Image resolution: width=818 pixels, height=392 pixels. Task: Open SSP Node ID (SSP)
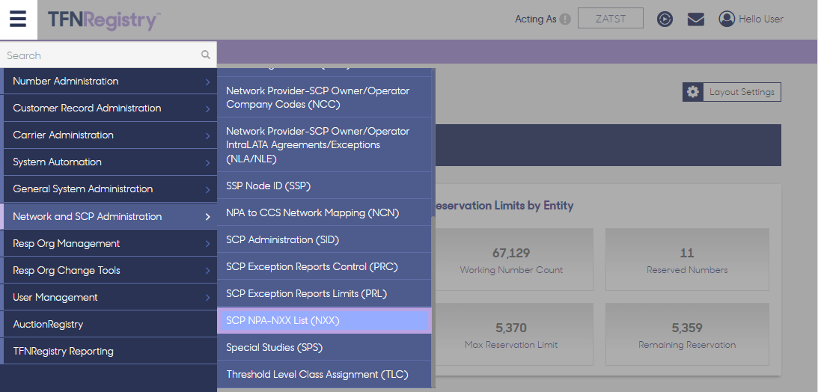[324, 186]
